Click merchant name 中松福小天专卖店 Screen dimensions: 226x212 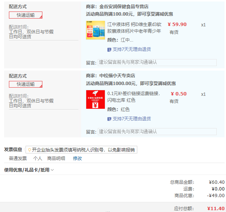click(x=117, y=76)
